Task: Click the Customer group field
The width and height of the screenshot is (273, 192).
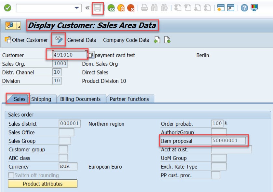Action: click(x=63, y=149)
